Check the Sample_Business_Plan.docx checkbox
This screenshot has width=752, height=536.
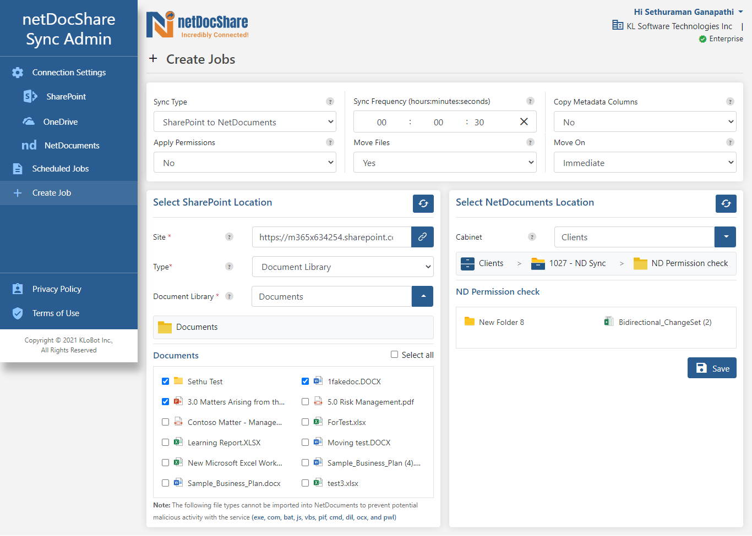pyautogui.click(x=165, y=483)
